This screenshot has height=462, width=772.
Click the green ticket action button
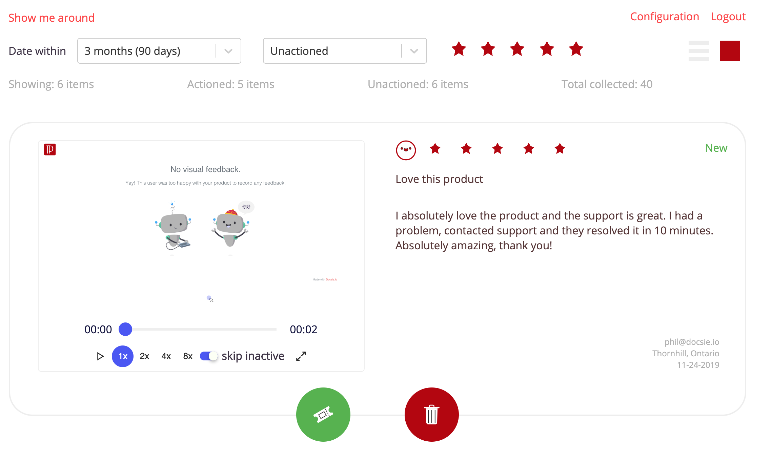tap(323, 414)
